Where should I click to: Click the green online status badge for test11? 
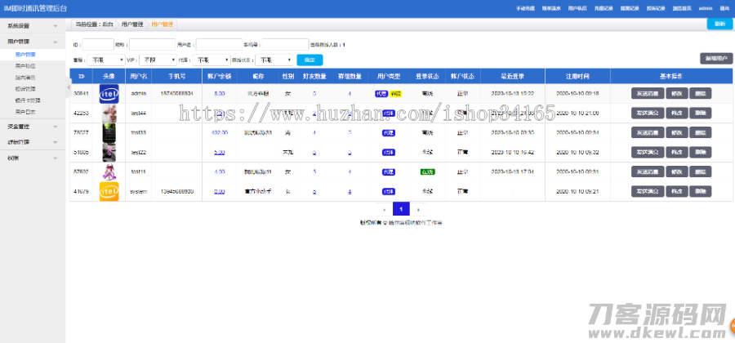point(426,171)
